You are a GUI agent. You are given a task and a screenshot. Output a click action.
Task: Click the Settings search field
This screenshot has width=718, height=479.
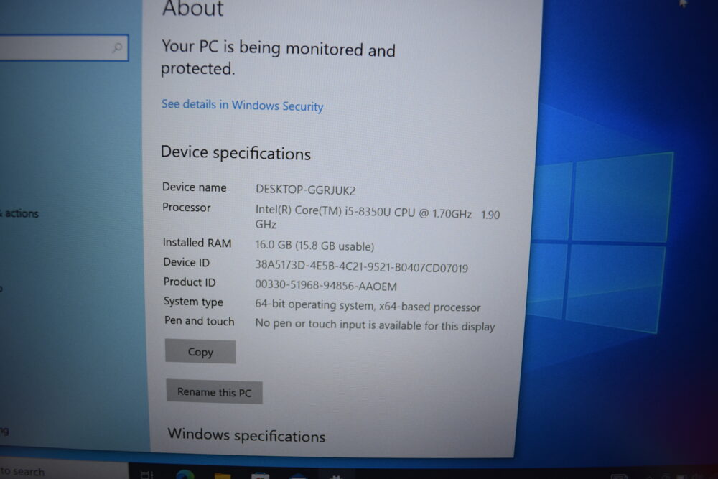click(64, 47)
